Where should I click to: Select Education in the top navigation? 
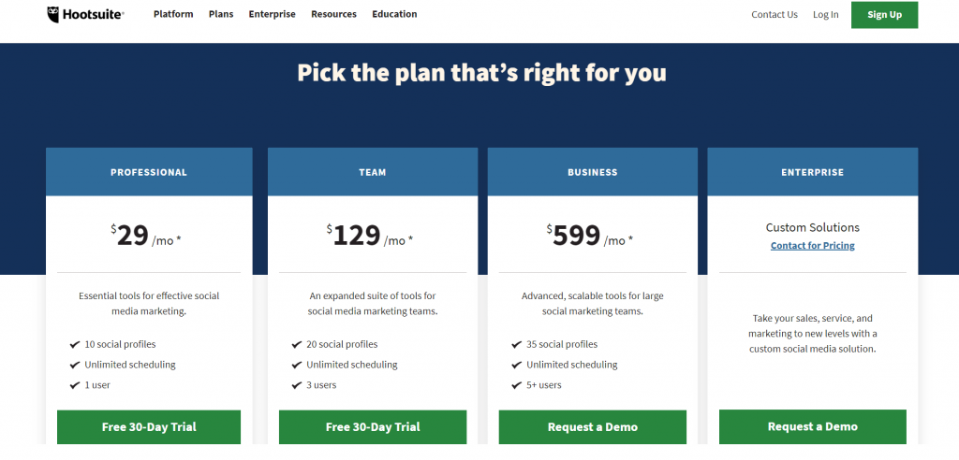[x=394, y=14]
